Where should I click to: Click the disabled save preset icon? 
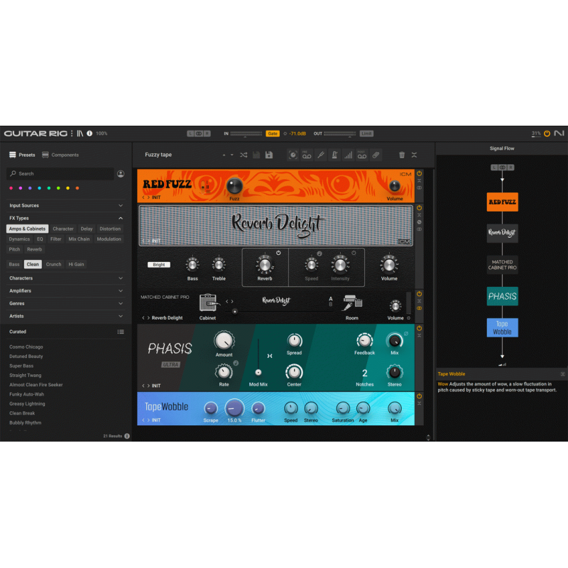point(256,155)
